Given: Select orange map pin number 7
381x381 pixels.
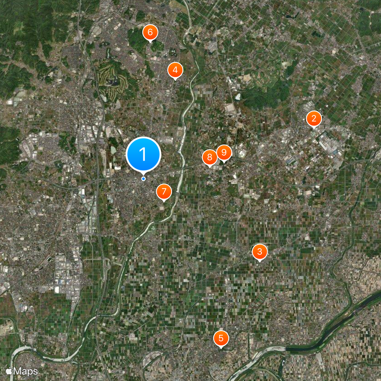Looking at the screenshot, I should [164, 192].
